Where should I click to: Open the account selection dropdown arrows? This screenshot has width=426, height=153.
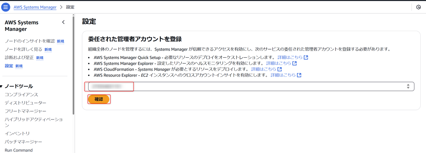tap(408, 87)
